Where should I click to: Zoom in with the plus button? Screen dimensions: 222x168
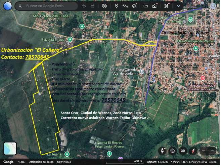[212, 151]
